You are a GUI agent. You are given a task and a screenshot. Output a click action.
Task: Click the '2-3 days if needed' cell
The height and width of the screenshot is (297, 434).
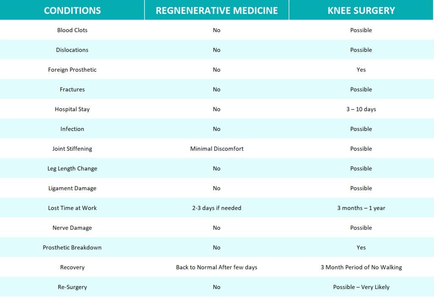click(x=217, y=208)
